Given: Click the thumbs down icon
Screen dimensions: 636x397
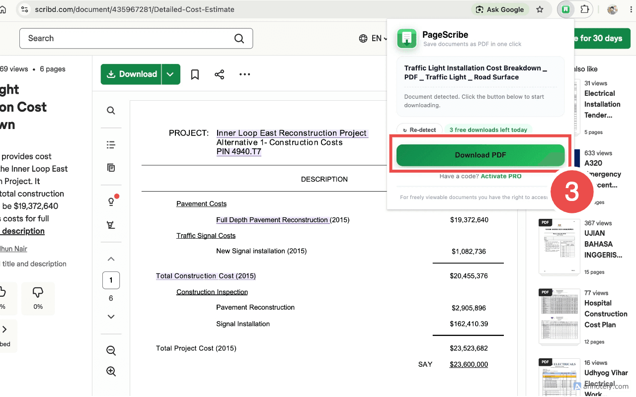Looking at the screenshot, I should pyautogui.click(x=38, y=292).
